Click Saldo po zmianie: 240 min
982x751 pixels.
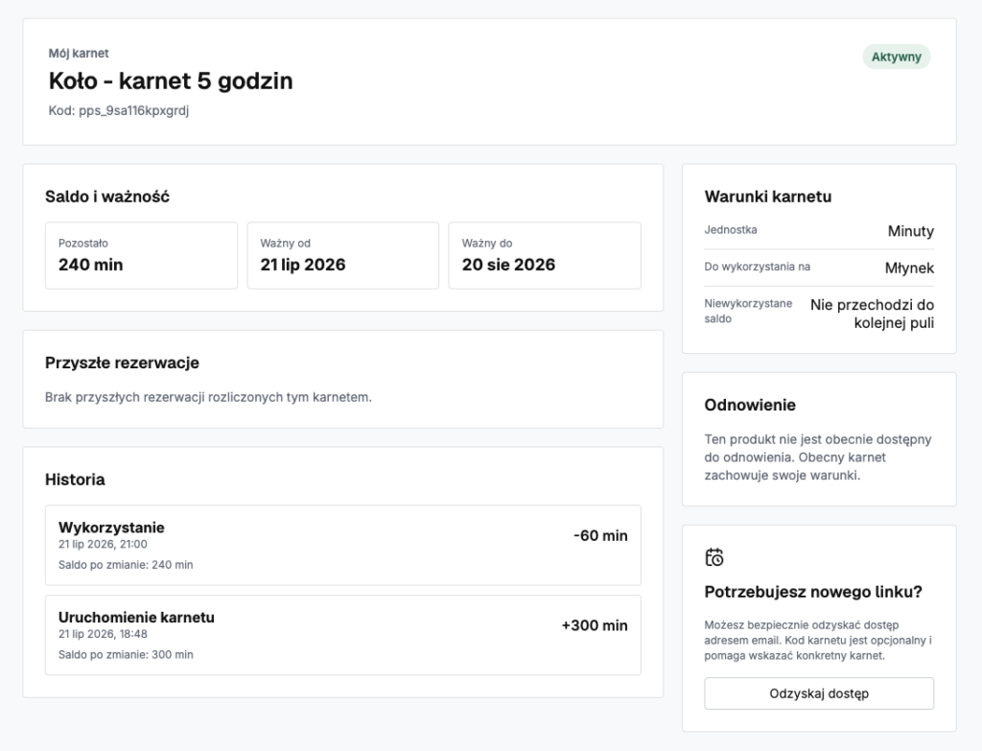[126, 565]
